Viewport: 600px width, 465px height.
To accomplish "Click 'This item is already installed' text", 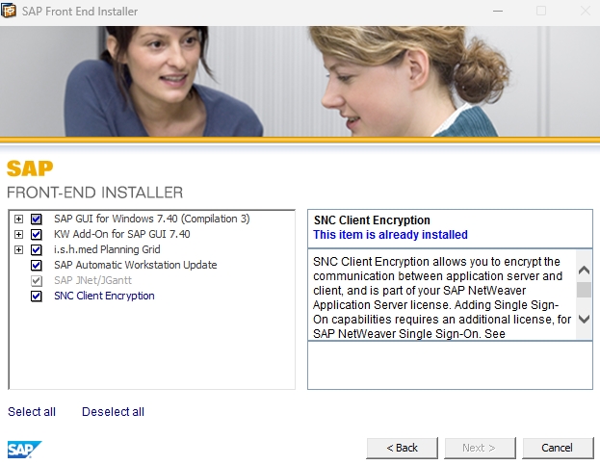I will [x=390, y=234].
